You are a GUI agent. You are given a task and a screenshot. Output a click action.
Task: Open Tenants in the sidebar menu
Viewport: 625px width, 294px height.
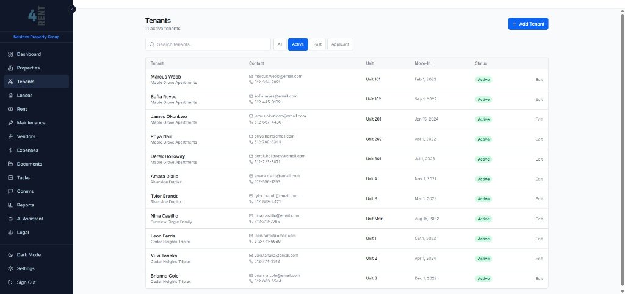[x=36, y=82]
